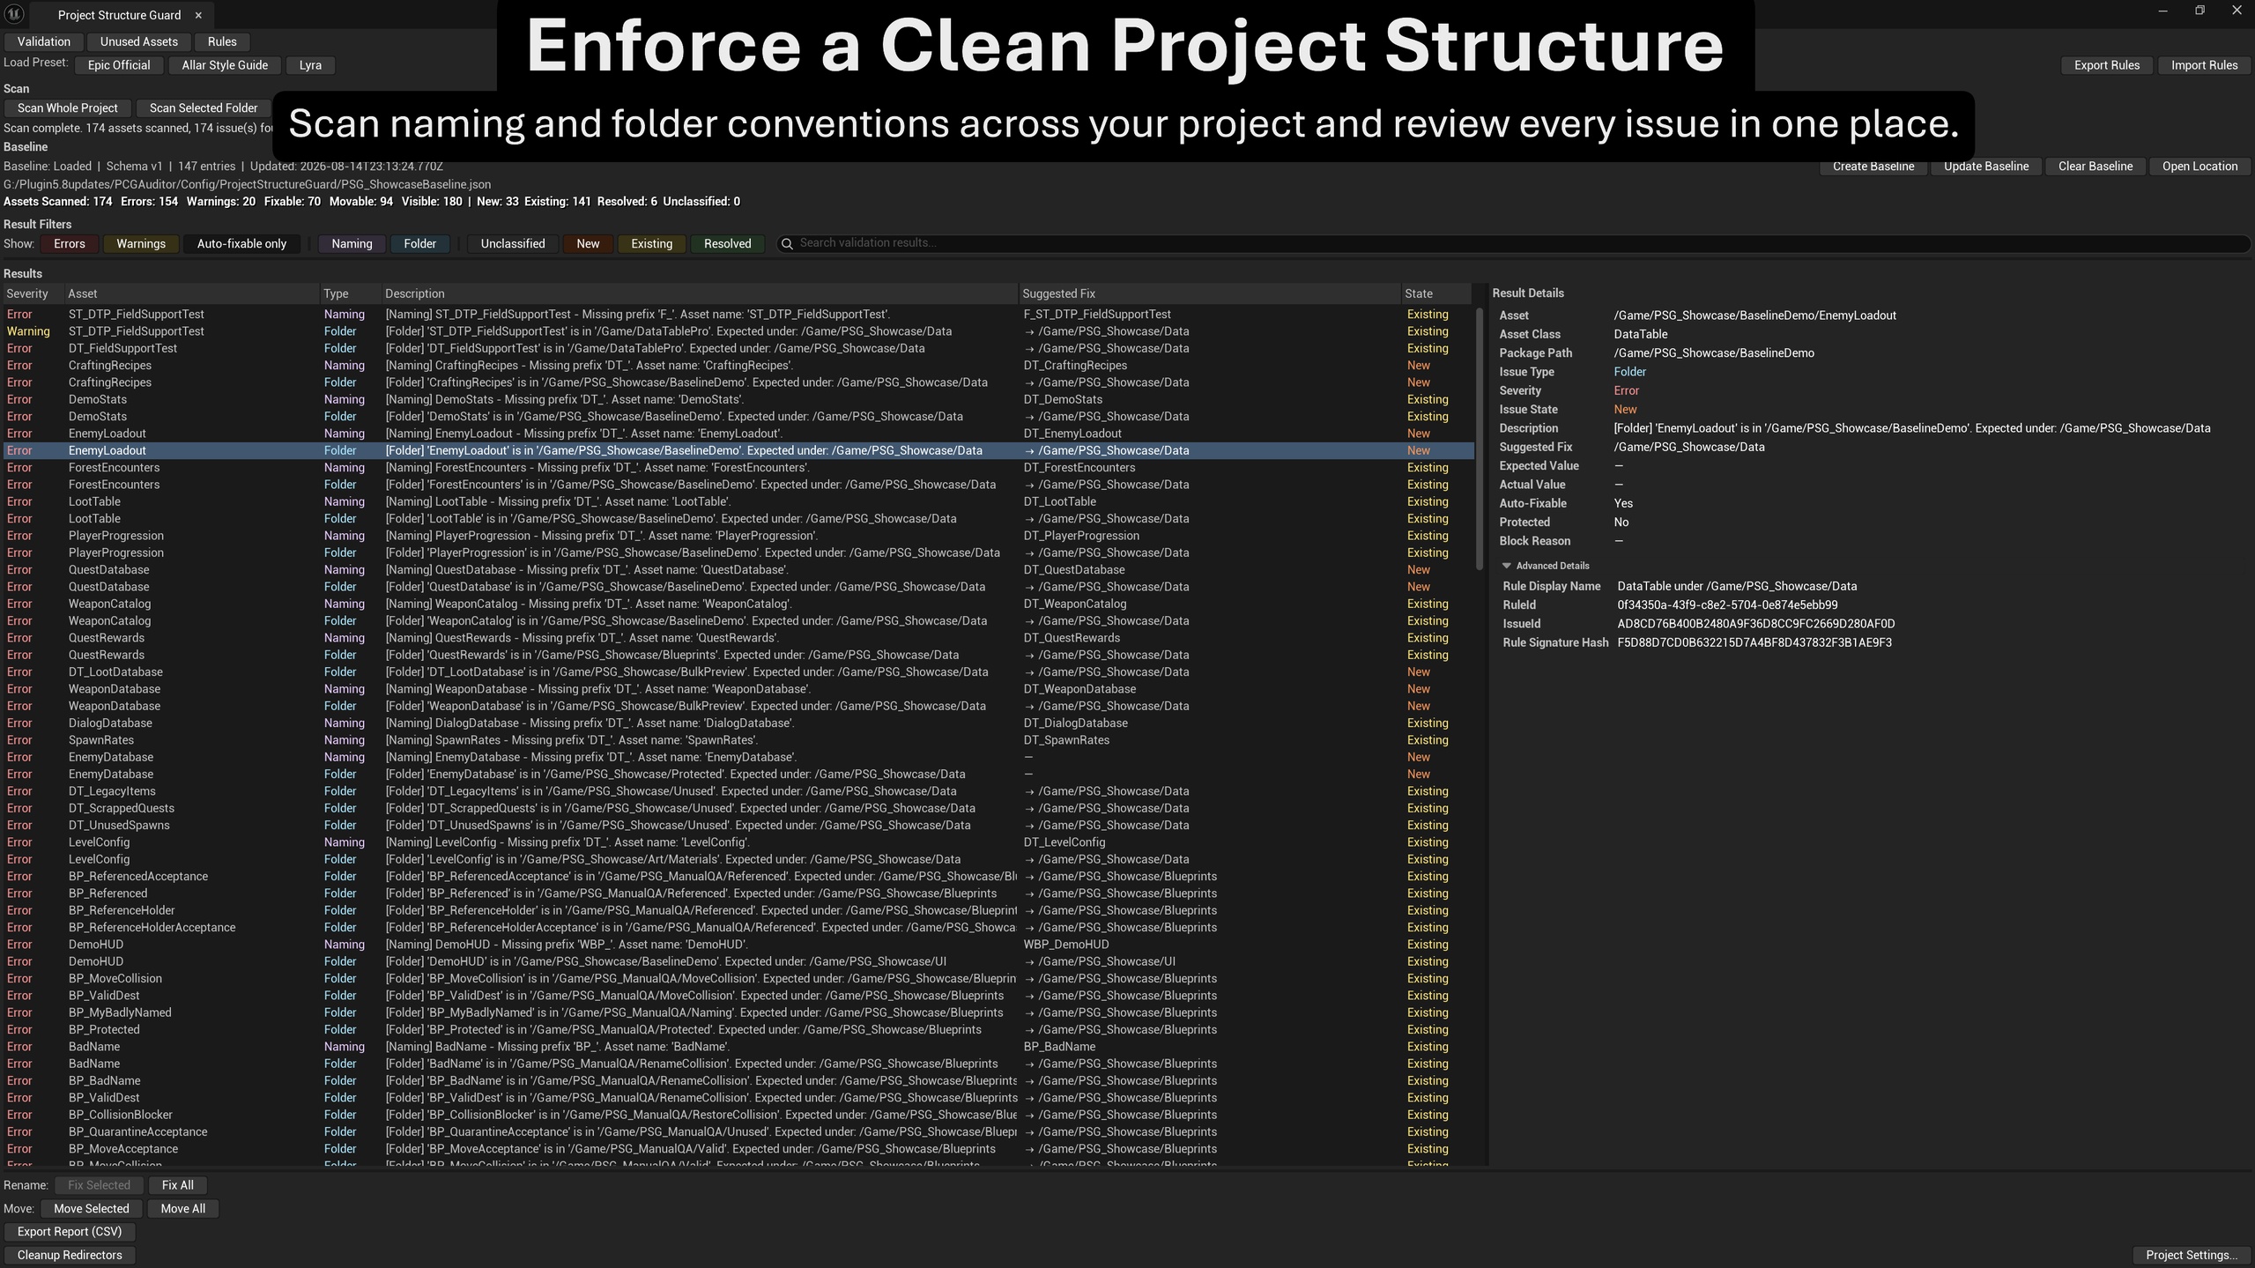Click Update Baseline
2255x1268 pixels.
pyautogui.click(x=1986, y=167)
